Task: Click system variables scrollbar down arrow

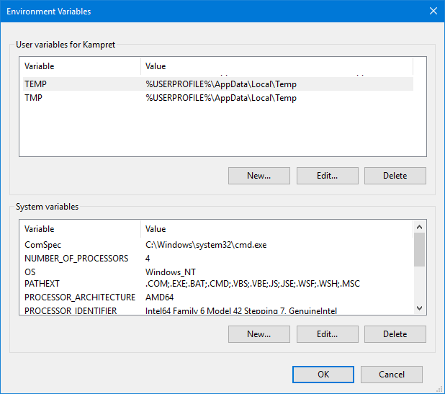Action: [x=419, y=308]
